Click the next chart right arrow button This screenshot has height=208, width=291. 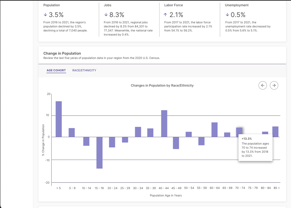pyautogui.click(x=274, y=85)
